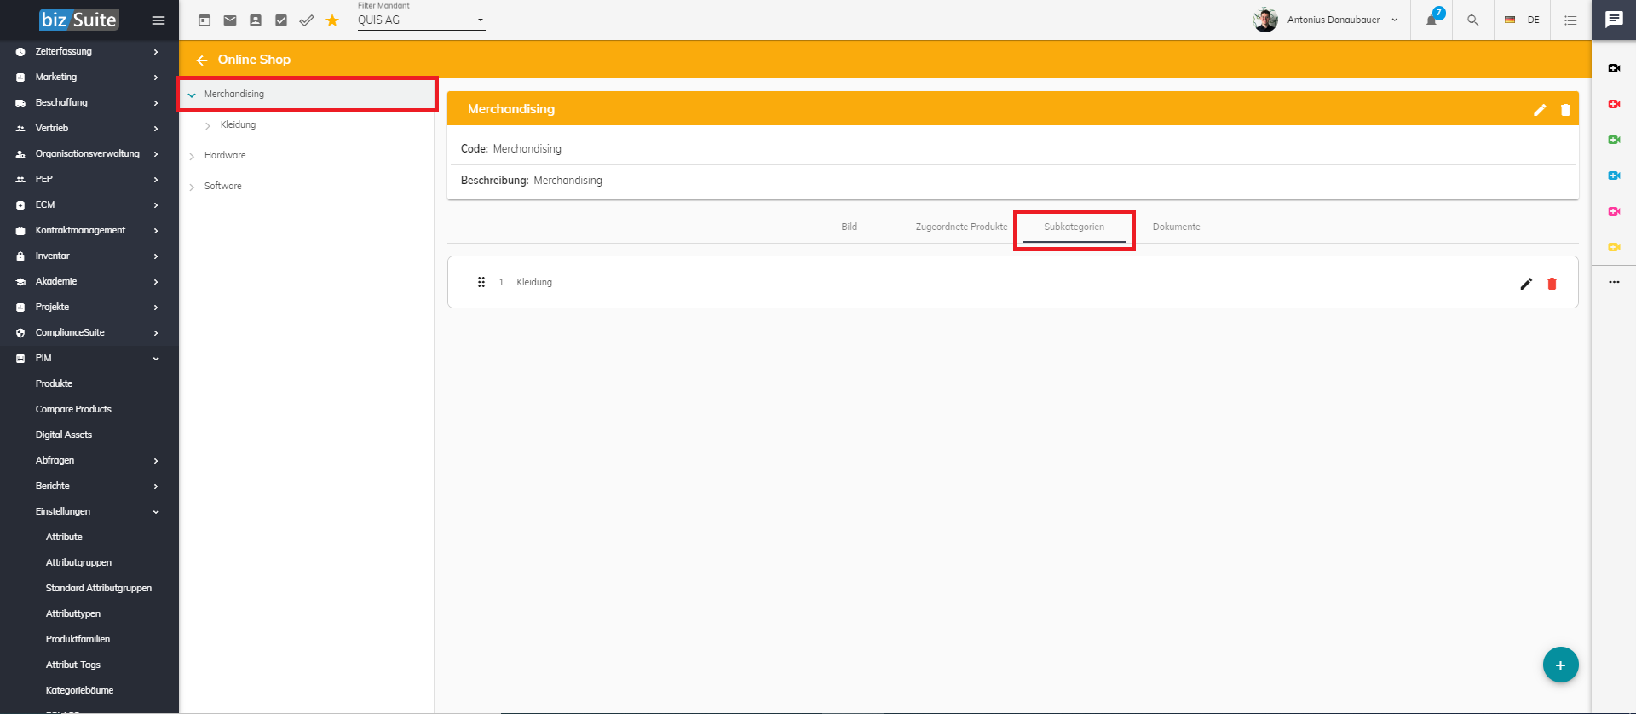Open notifications bell icon
The height and width of the screenshot is (714, 1636).
tap(1432, 20)
